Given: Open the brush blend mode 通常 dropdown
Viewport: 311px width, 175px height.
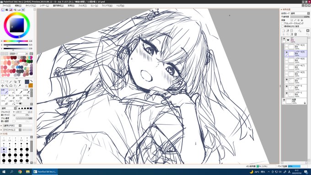Looking at the screenshot, I should 9,108.
